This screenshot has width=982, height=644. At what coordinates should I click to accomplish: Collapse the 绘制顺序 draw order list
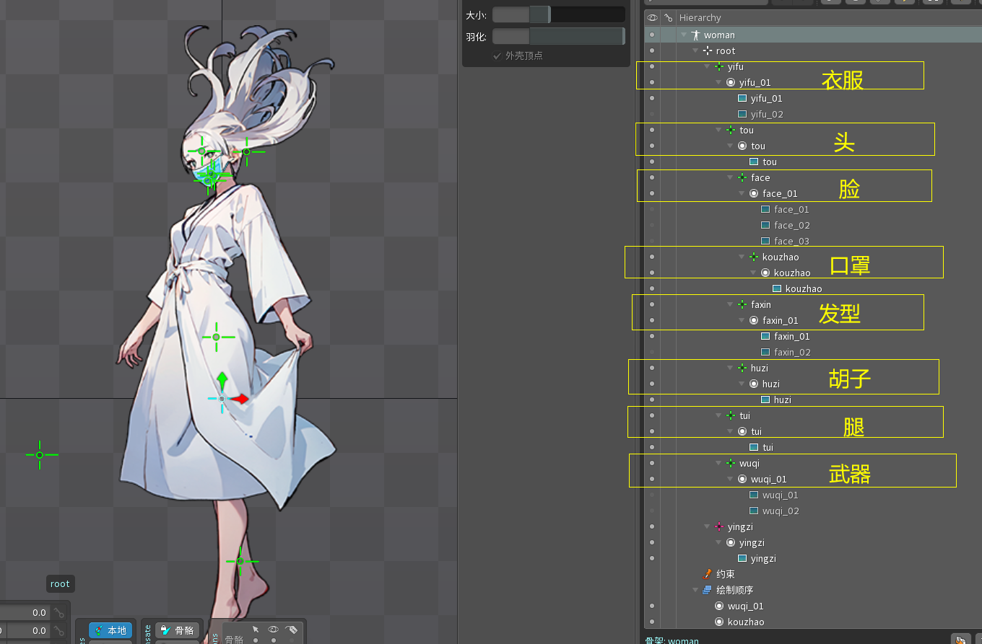[x=695, y=590]
